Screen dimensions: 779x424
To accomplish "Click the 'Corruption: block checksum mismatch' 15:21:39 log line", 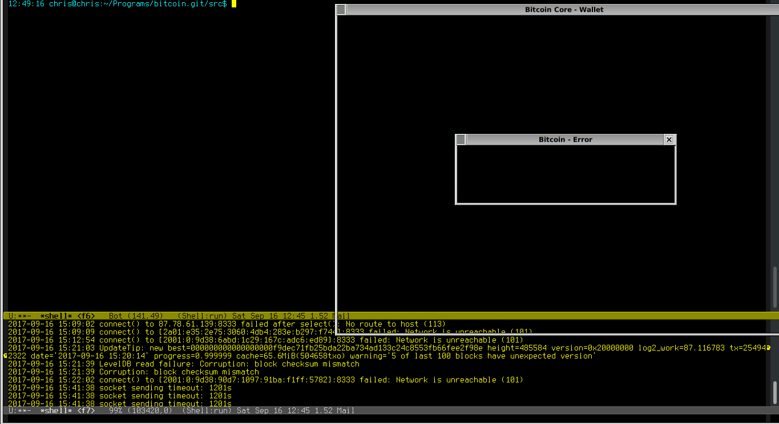I will click(x=134, y=372).
